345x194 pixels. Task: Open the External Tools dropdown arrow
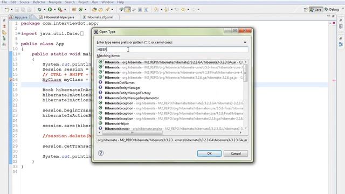65,10
